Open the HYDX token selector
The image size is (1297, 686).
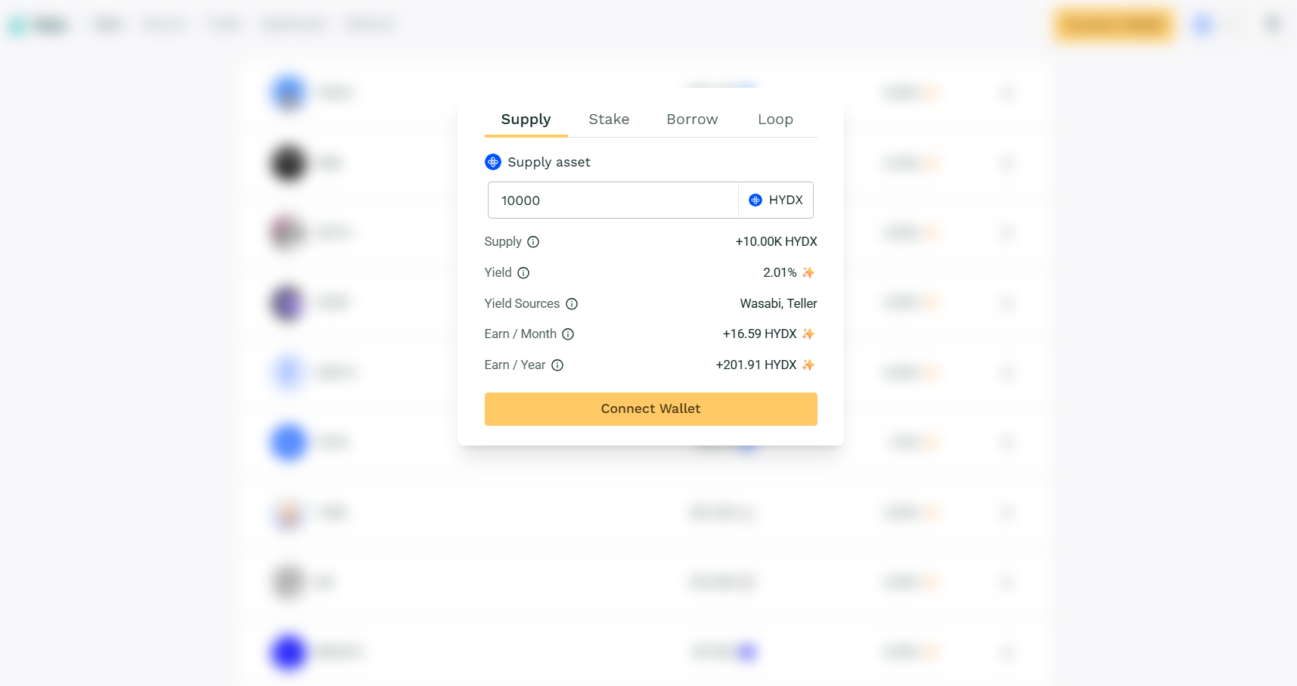pos(776,200)
